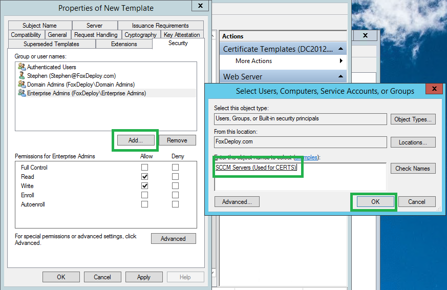Click the Enterprise Admins group icon
Viewport: 447px width, 290px height.
click(22, 93)
